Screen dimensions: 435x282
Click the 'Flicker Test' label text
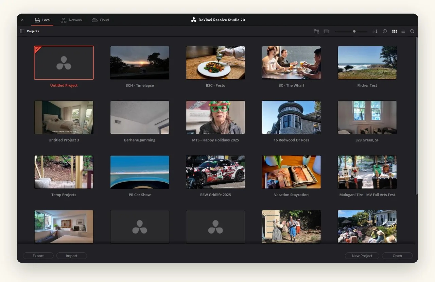367,85
